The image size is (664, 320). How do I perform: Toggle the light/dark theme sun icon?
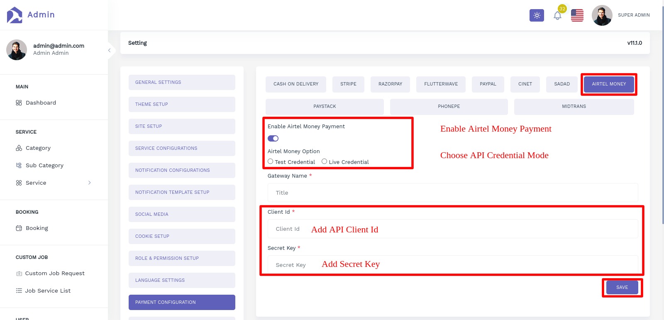pyautogui.click(x=537, y=15)
